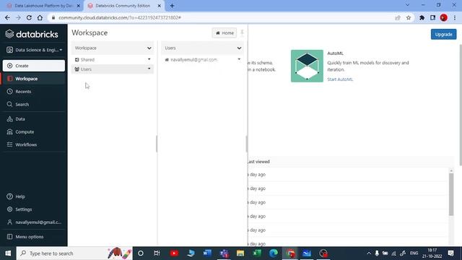Open the Shared folder dropdown arrow
462x260 pixels.
149,59
